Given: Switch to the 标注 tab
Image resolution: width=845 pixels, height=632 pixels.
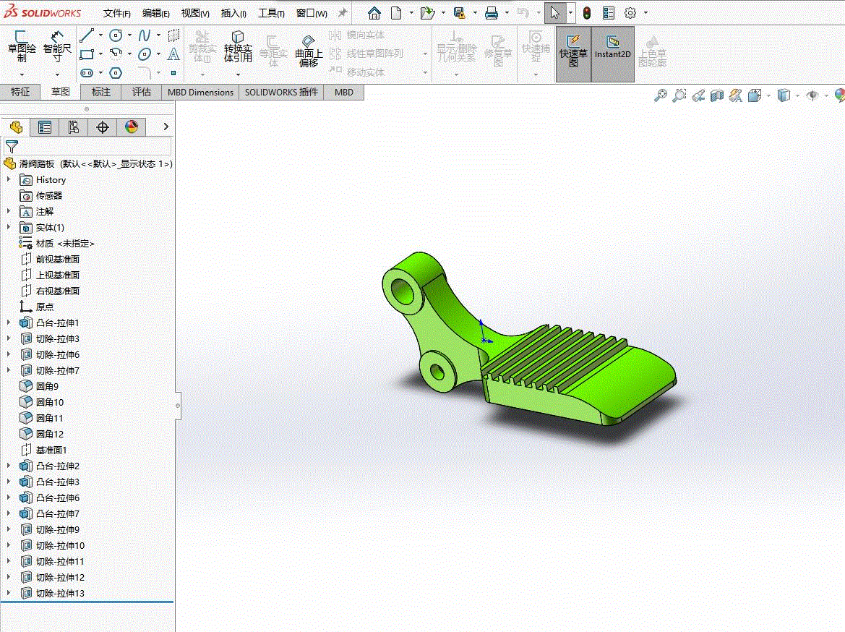Looking at the screenshot, I should [100, 93].
